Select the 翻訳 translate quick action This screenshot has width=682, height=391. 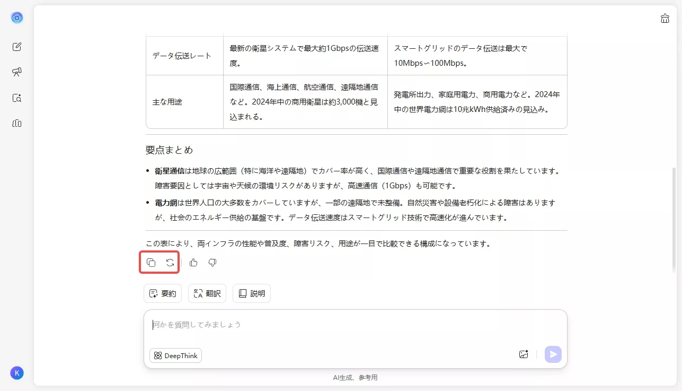207,293
